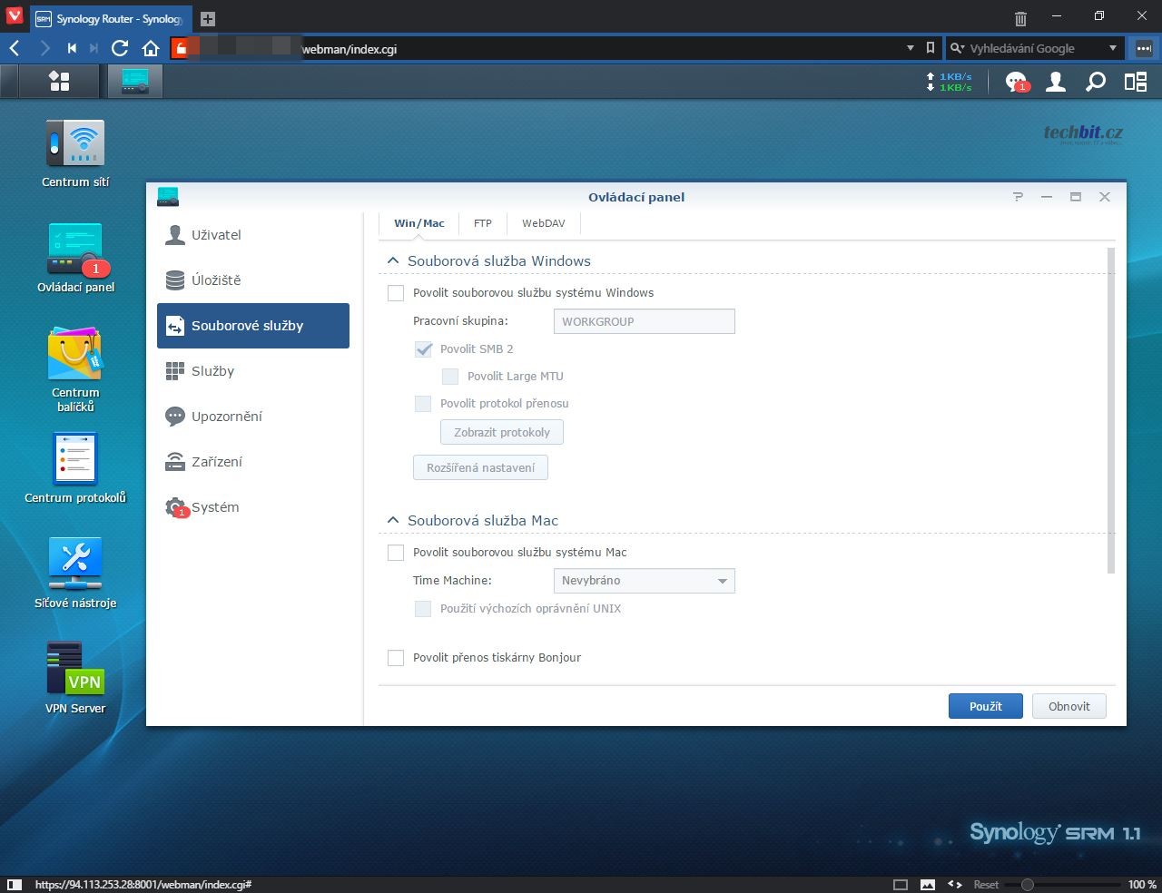Collapse the Souborová služba Mac section
The width and height of the screenshot is (1162, 893).
(393, 521)
